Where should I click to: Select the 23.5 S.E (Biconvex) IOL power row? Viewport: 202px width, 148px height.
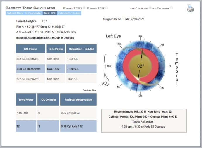point(30,59)
